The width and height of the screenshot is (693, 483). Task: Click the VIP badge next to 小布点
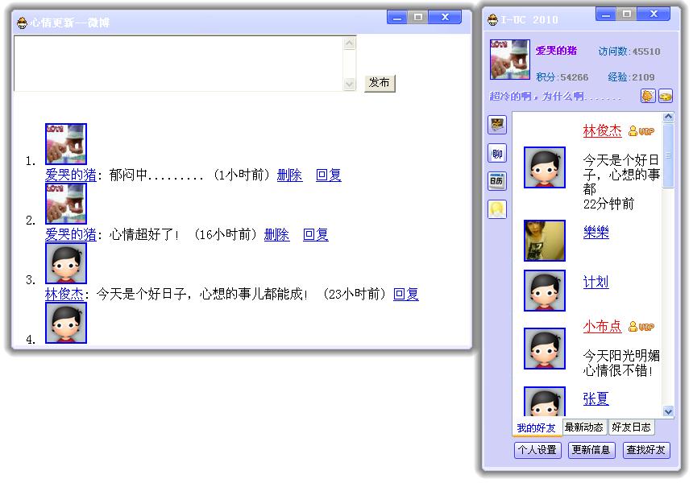click(x=641, y=327)
